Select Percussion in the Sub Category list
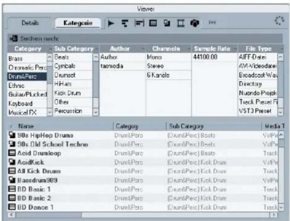Screen dimensions: 290x221 click(x=73, y=111)
